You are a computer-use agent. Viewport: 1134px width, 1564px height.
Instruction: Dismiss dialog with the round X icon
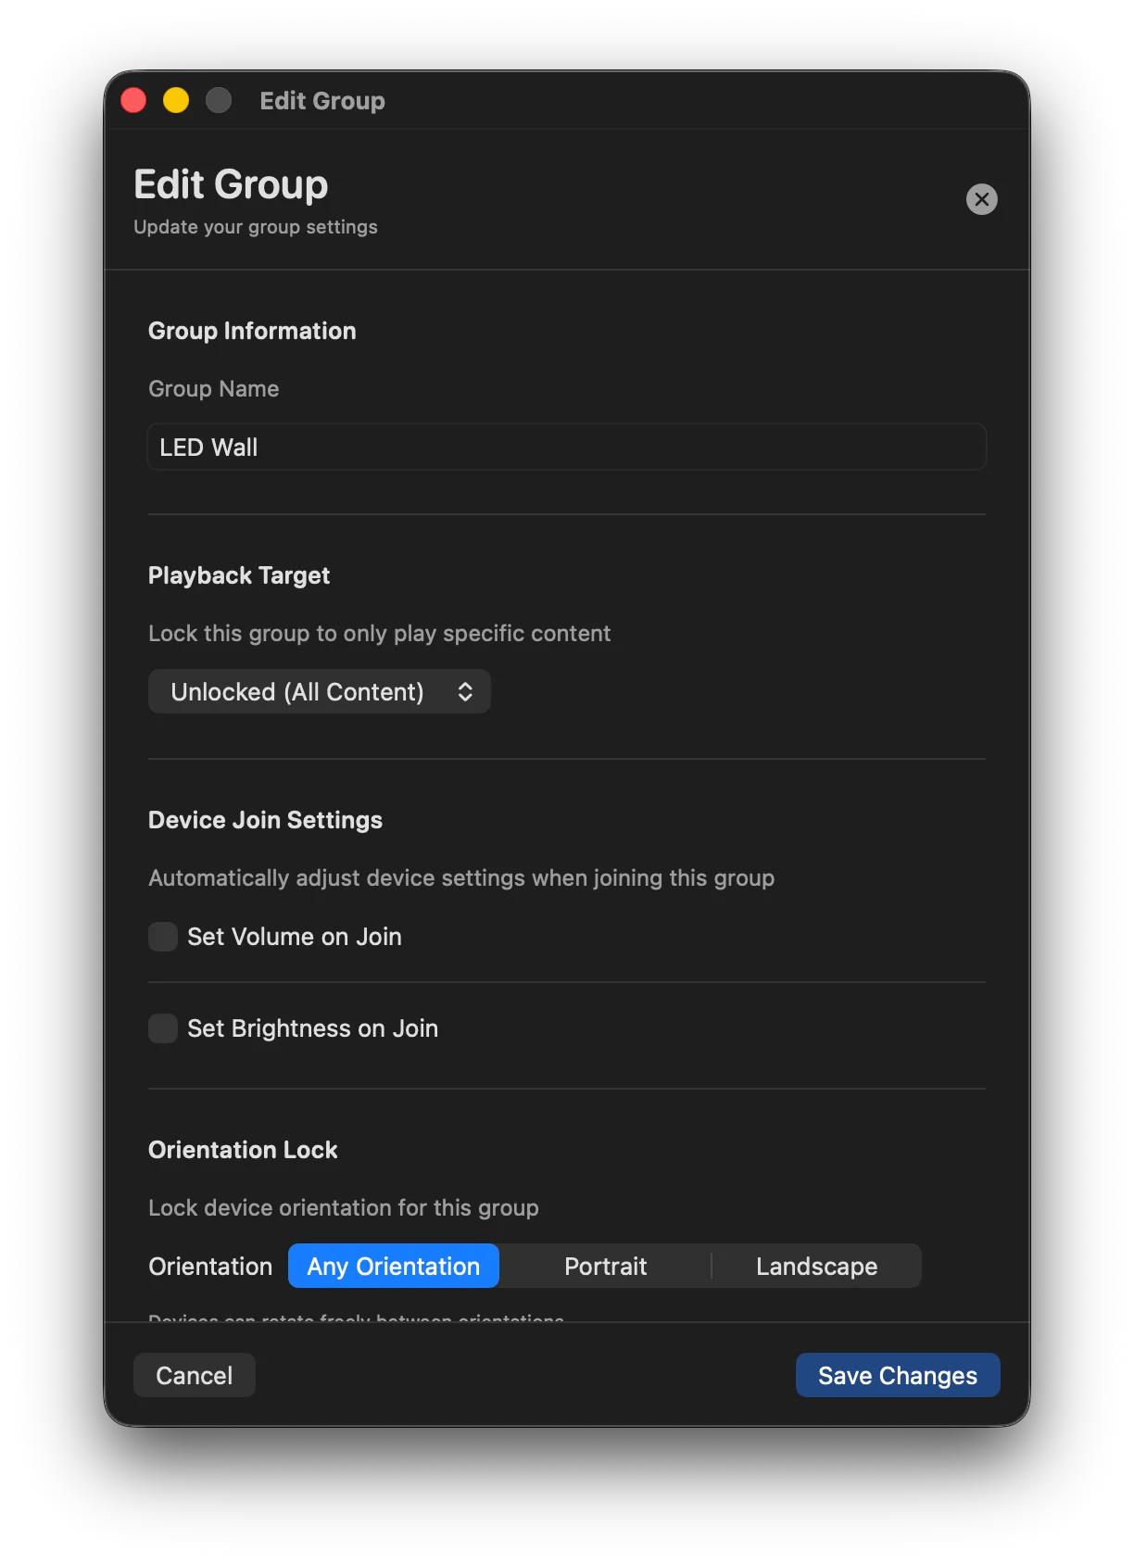point(981,199)
